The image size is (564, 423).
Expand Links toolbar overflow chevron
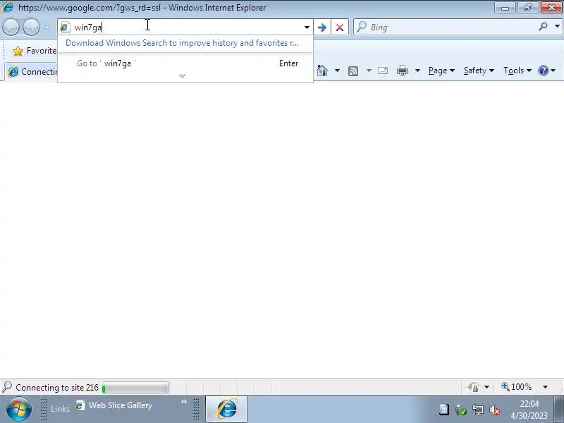point(184,401)
